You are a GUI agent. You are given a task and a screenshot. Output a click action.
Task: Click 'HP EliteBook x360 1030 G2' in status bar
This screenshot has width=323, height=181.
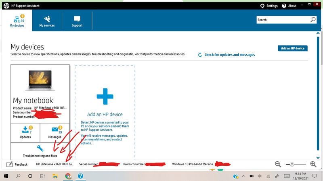54,164
